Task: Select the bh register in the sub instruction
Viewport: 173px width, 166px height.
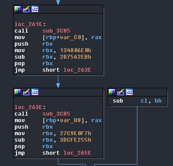Action: [158, 101]
